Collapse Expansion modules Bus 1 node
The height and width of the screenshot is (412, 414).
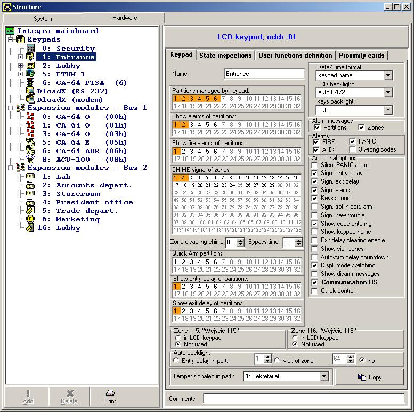pos(11,108)
